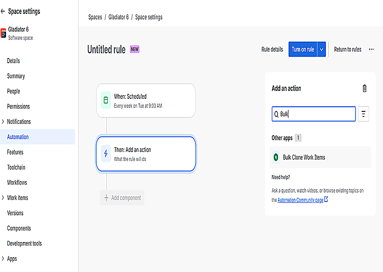Expand the Work items sidebar section

(x=3, y=198)
